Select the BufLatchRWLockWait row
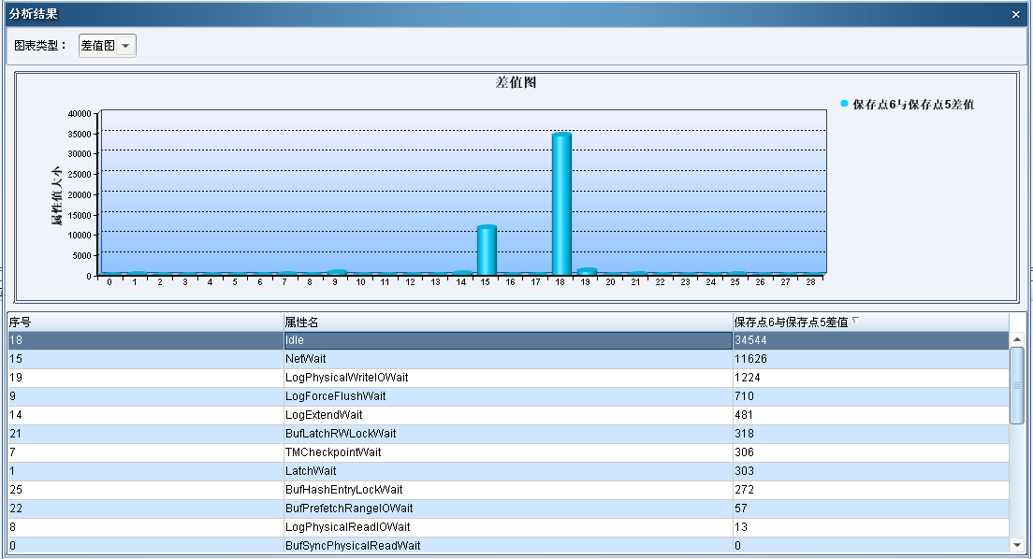1033x559 pixels. point(507,434)
